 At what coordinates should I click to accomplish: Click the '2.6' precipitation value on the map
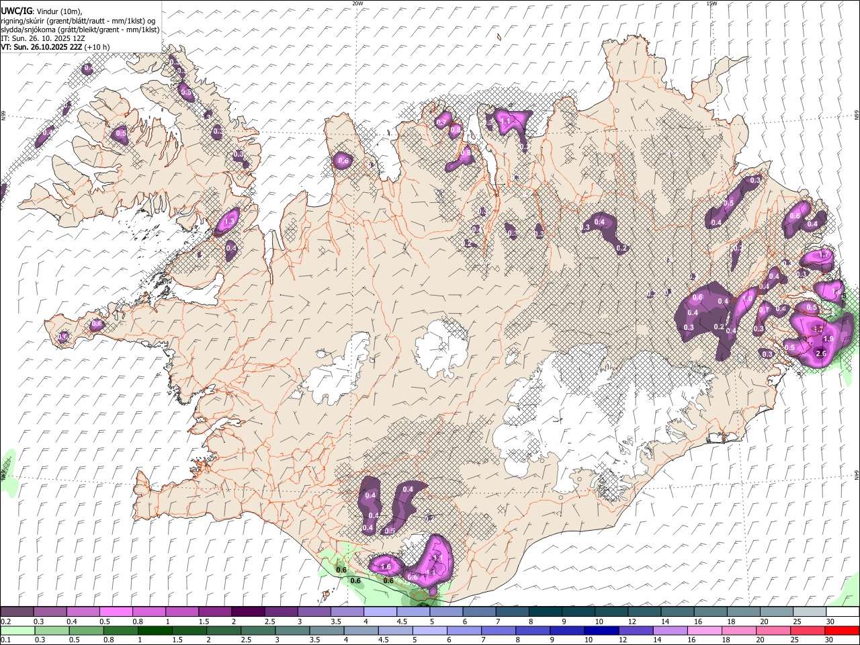820,353
